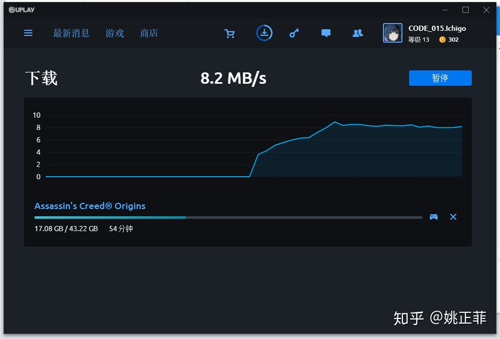
Task: Click the profile avatar picture
Action: pos(393,33)
